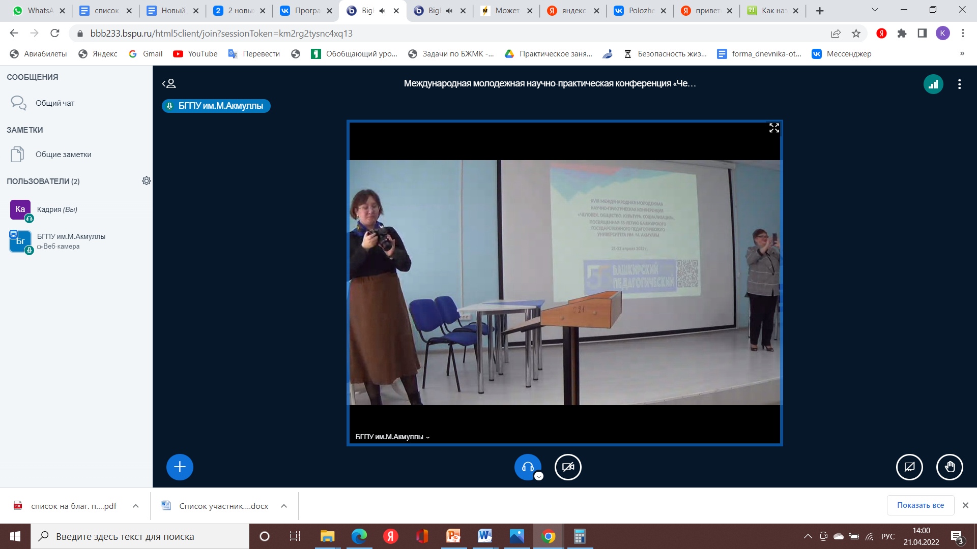Click the restore presentation screen button
Screen dimensions: 977x549
(x=909, y=467)
